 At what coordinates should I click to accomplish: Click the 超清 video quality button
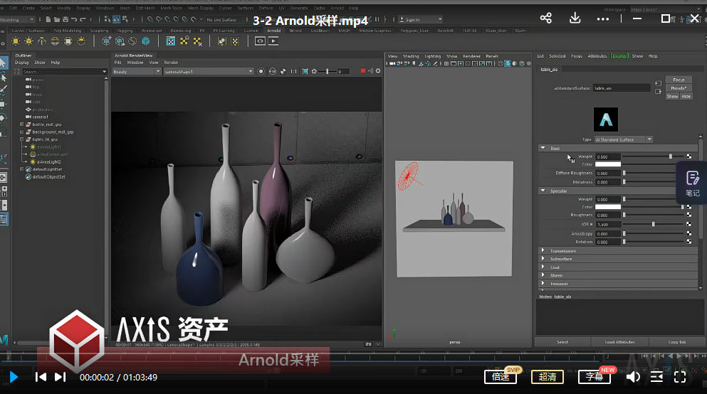(548, 377)
